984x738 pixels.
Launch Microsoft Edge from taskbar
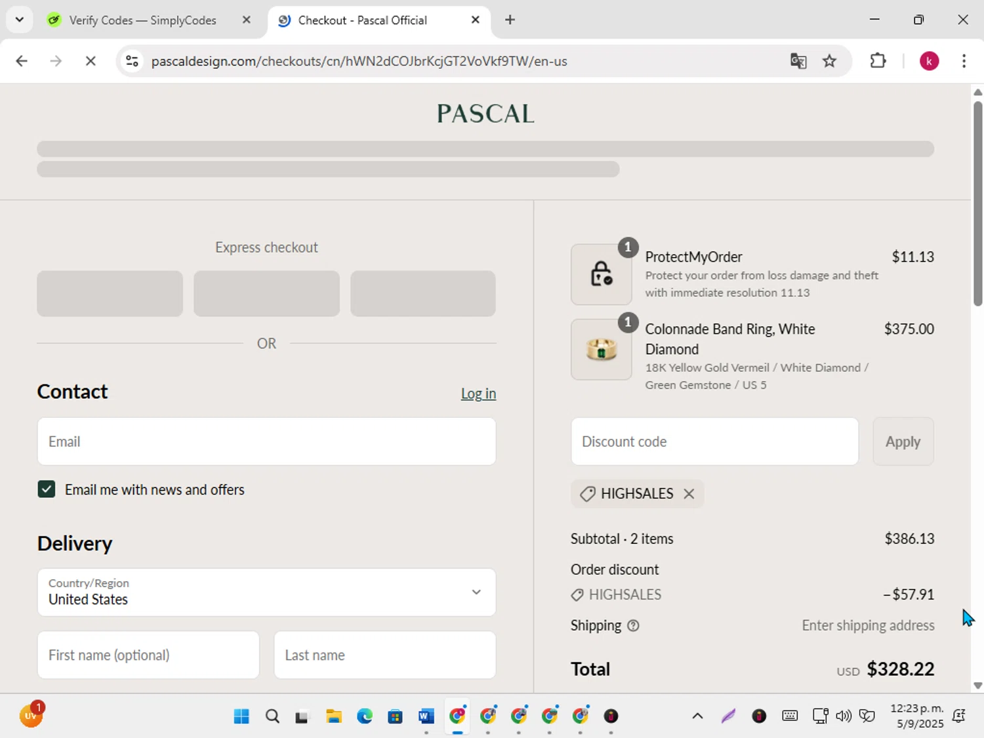[365, 716]
